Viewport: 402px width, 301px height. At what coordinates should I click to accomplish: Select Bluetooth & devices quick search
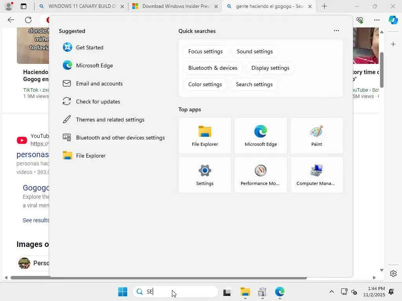click(x=212, y=68)
